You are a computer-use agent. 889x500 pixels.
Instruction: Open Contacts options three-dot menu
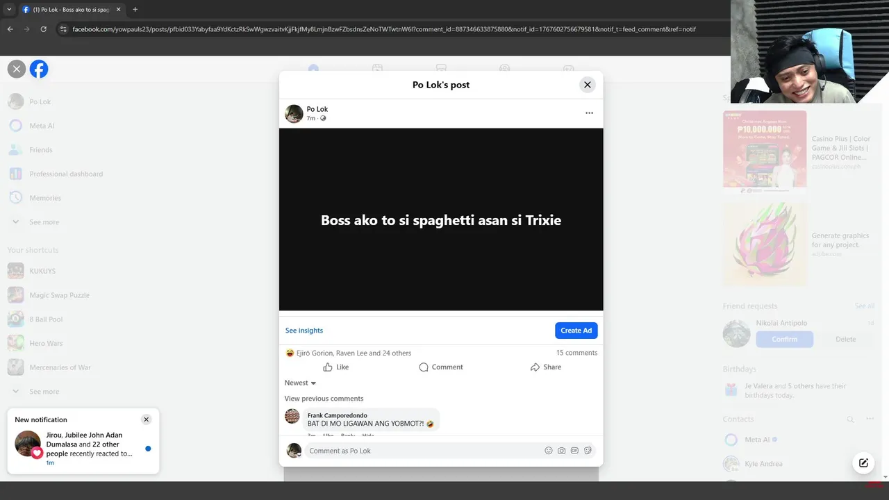tap(870, 419)
